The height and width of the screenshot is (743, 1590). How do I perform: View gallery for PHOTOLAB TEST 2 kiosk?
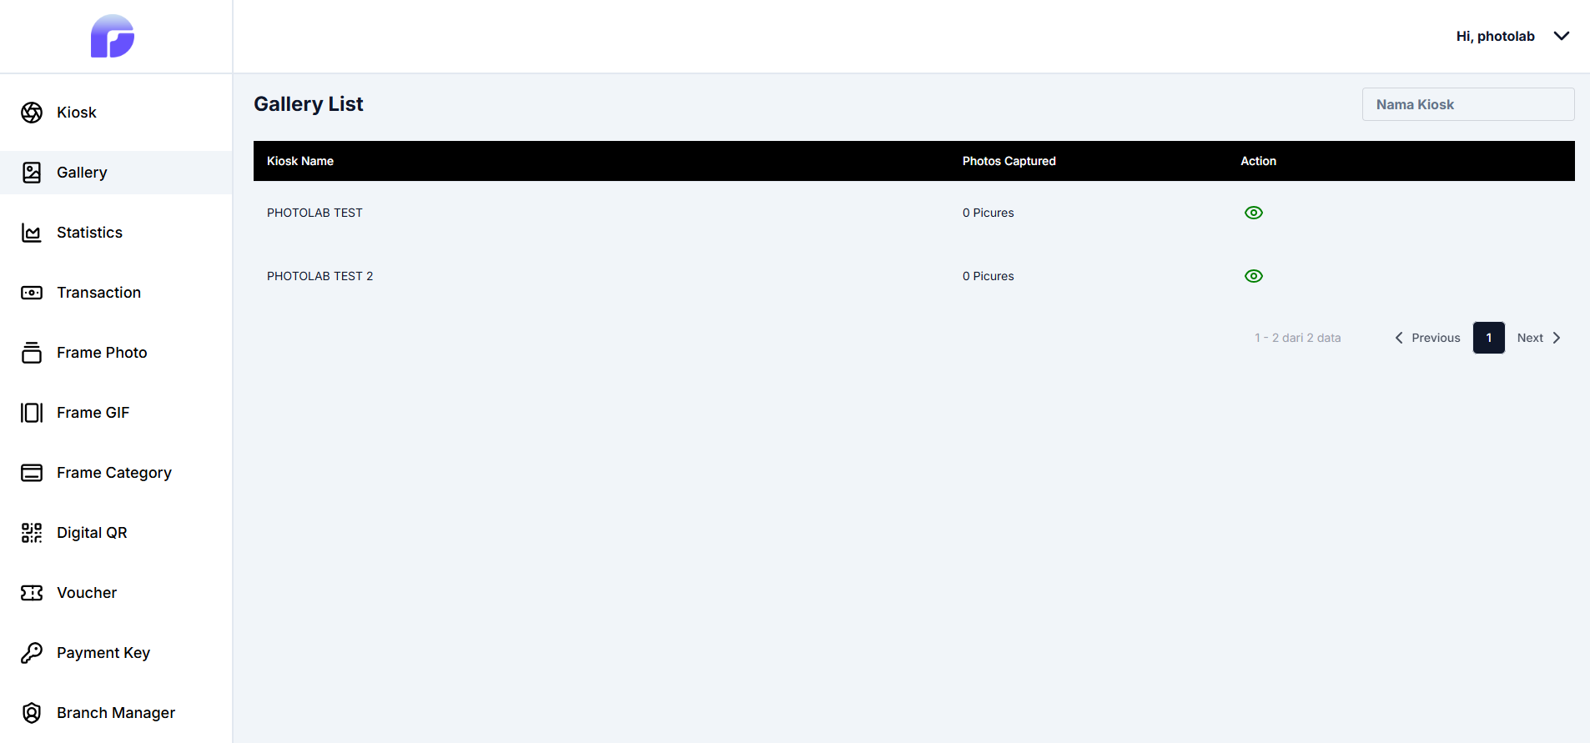coord(1253,276)
